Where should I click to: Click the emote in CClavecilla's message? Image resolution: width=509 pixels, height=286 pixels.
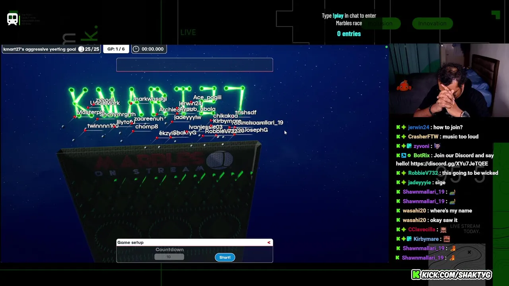coord(443,230)
